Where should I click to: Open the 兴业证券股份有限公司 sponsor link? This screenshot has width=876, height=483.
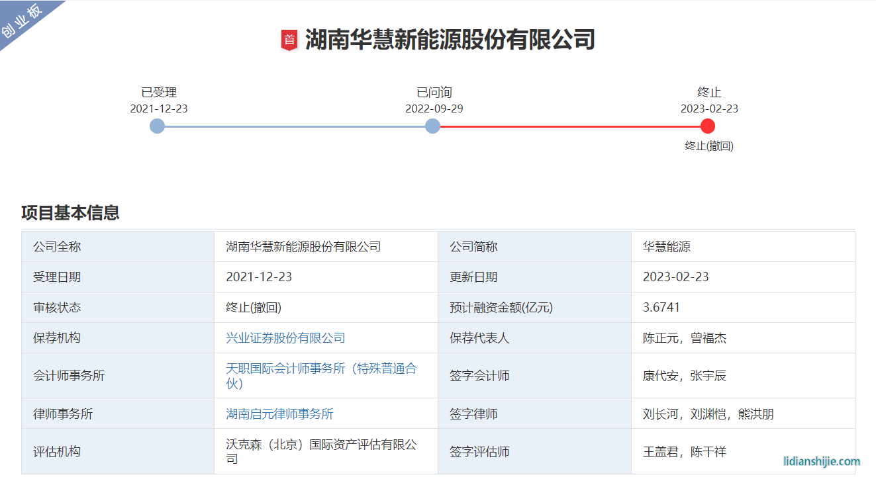pos(285,337)
